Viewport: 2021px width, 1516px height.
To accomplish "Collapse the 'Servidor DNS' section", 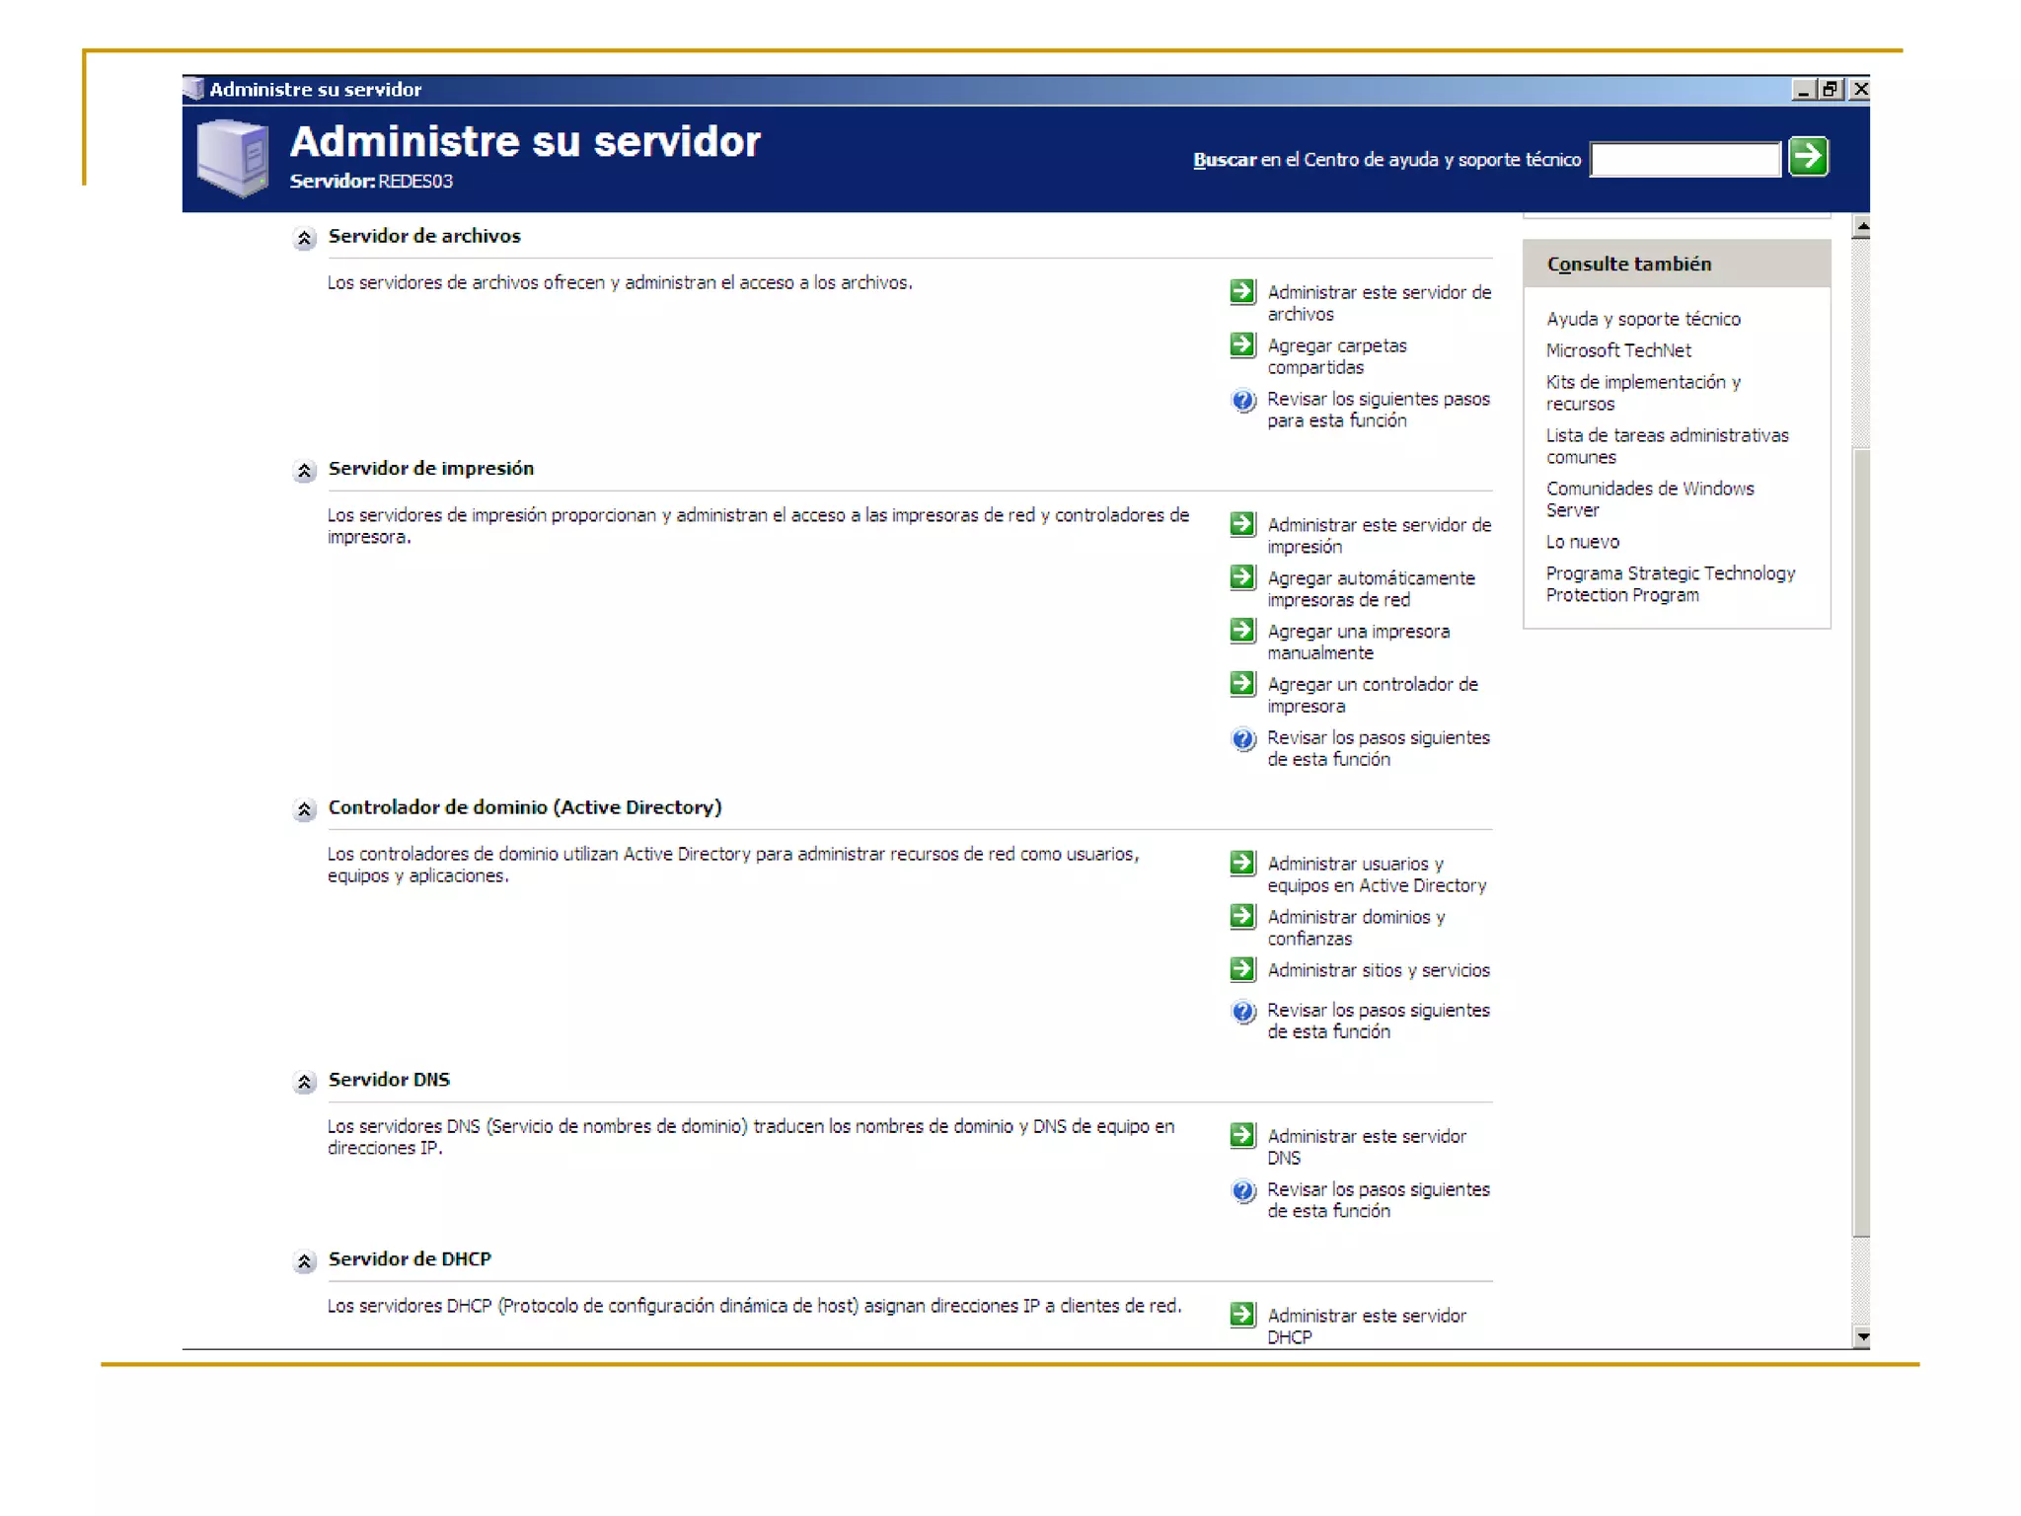I will [x=304, y=1082].
